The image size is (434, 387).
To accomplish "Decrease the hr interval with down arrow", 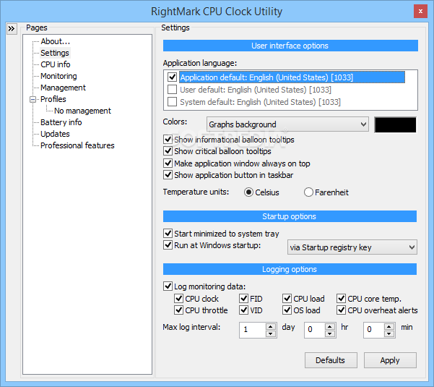I will click(329, 333).
